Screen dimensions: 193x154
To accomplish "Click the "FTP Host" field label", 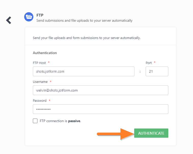I will (x=39, y=63).
